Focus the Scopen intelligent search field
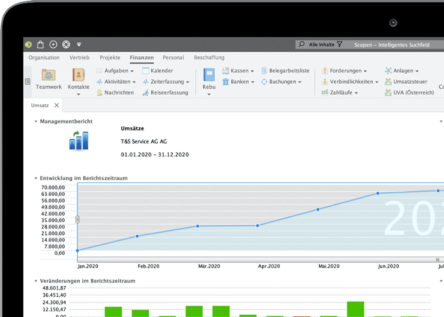 (392, 45)
